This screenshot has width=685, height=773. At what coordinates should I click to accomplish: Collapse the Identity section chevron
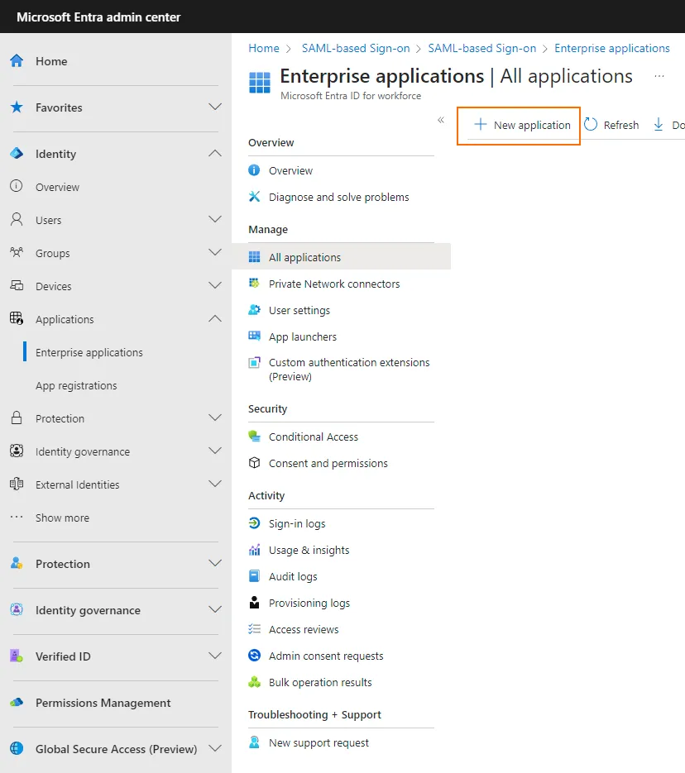coord(215,153)
